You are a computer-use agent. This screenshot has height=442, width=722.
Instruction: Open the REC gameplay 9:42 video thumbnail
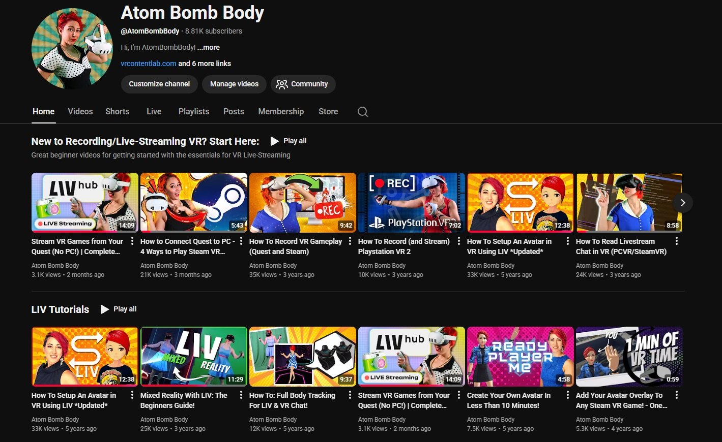click(x=303, y=203)
